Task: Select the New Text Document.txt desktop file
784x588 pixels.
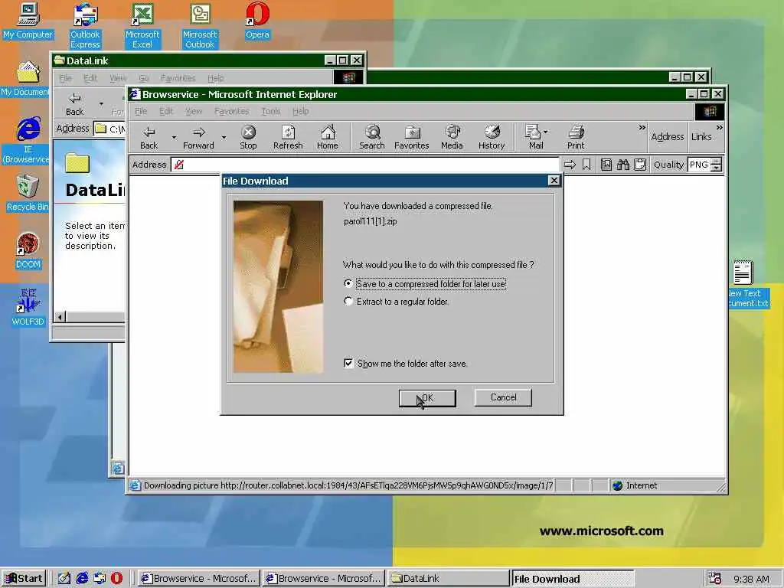Action: [x=747, y=284]
